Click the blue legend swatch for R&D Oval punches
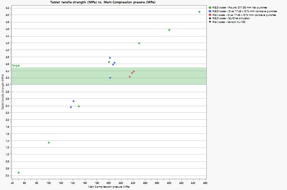Screen dimensions: 287x190 pos(210,11)
